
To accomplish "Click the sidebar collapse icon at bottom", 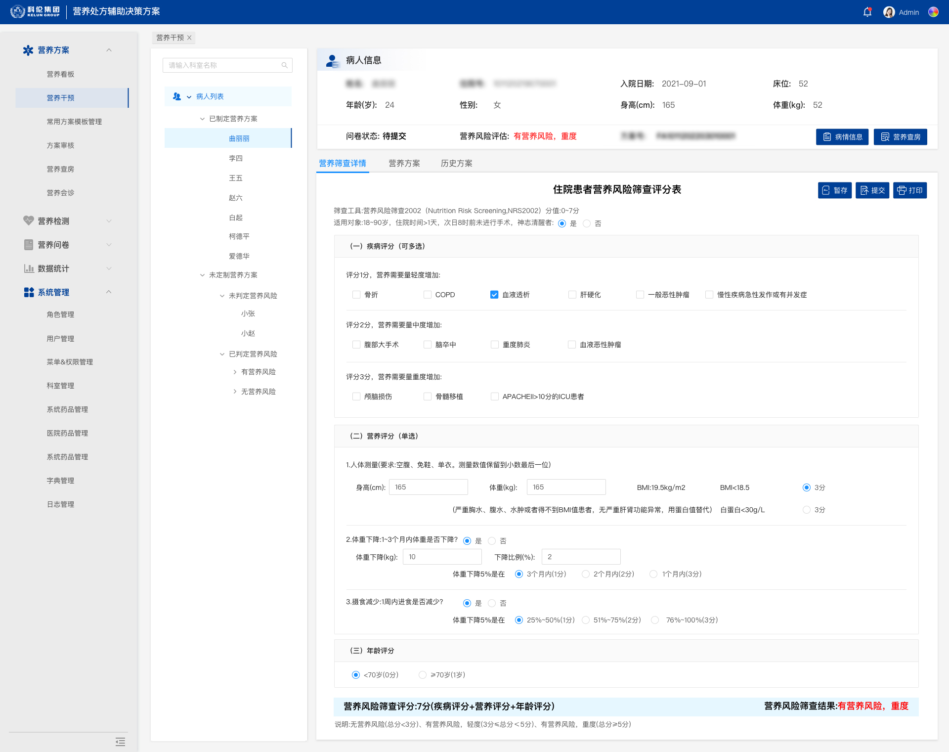I will (120, 742).
